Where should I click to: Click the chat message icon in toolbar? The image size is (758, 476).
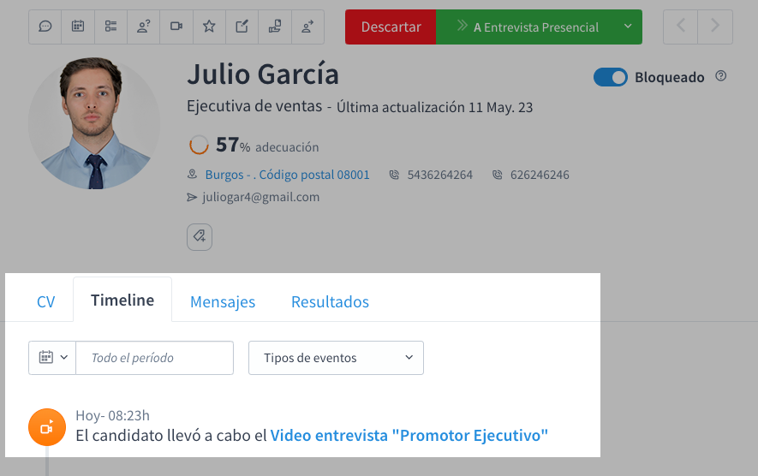pyautogui.click(x=45, y=27)
